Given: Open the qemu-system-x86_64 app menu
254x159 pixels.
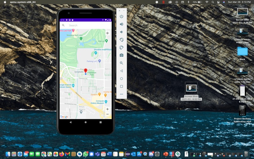Looking at the screenshot, I should pyautogui.click(x=23, y=2).
